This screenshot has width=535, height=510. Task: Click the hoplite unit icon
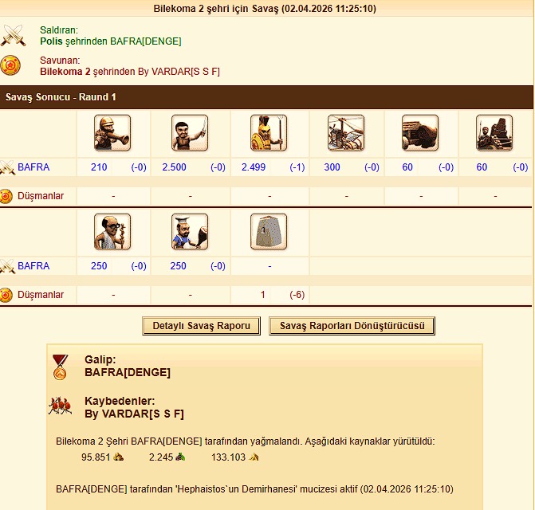pyautogui.click(x=269, y=133)
